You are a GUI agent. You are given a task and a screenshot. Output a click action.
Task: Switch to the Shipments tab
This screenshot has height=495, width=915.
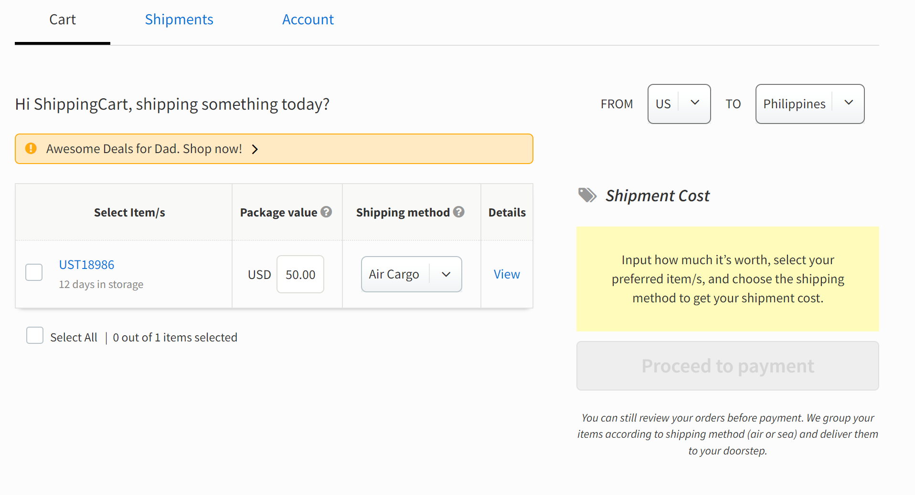coord(179,20)
